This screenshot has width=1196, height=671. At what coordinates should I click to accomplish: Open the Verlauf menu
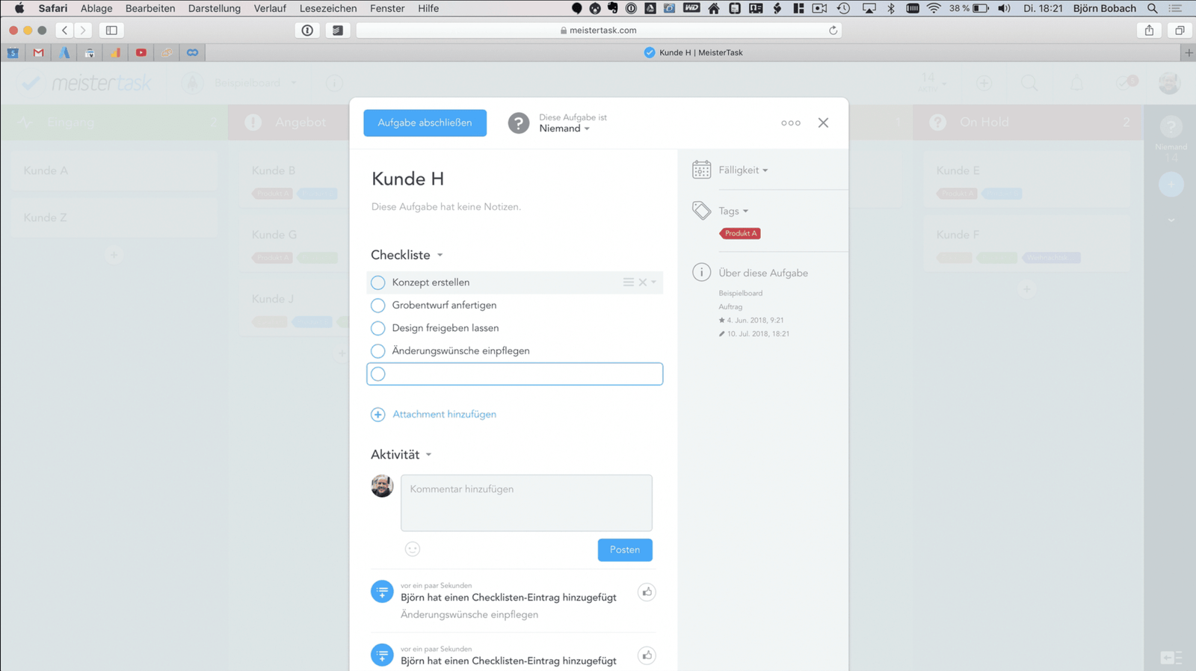[270, 8]
